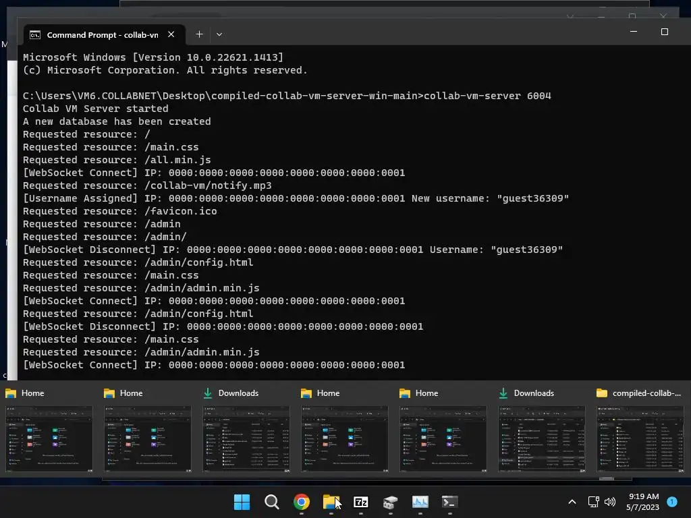
Task: Click the Microsoft Corporation copyright line
Action: coord(165,70)
